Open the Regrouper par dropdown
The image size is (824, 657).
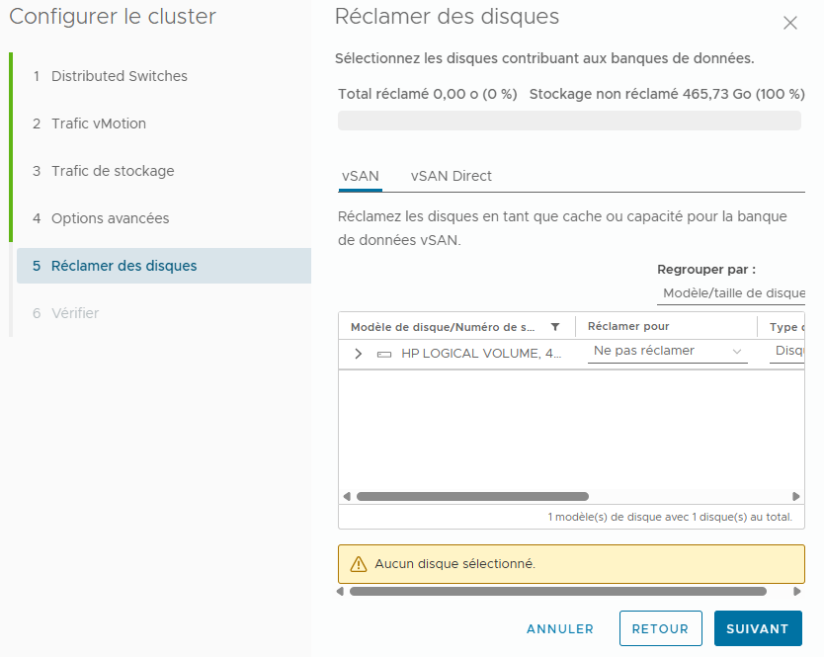[x=731, y=293]
